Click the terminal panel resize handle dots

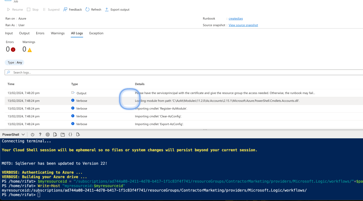(205, 130)
